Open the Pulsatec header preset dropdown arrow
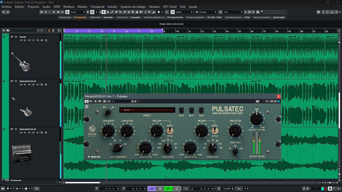 tap(139, 101)
